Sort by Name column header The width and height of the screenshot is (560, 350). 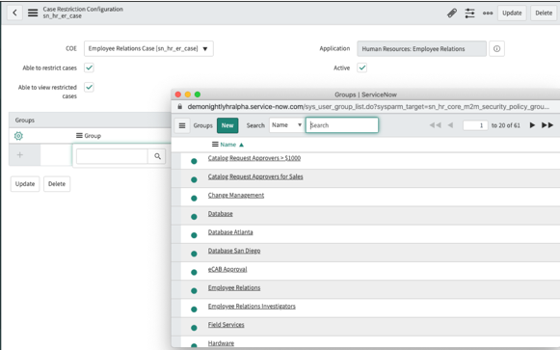coord(227,145)
